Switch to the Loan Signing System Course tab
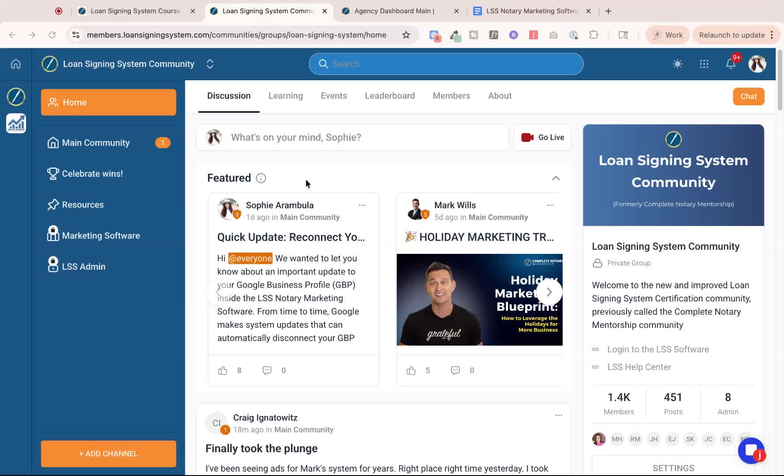784x476 pixels. [x=136, y=11]
